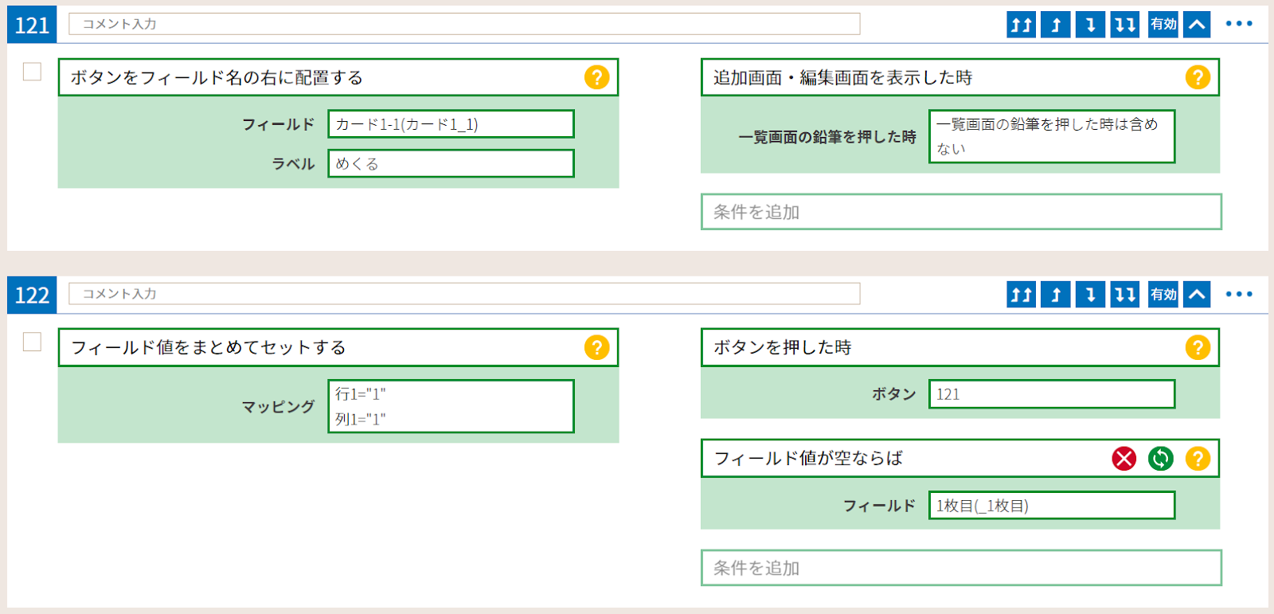1274x614 pixels.
Task: Toggle 有効 status on row 122
Action: point(1163,295)
